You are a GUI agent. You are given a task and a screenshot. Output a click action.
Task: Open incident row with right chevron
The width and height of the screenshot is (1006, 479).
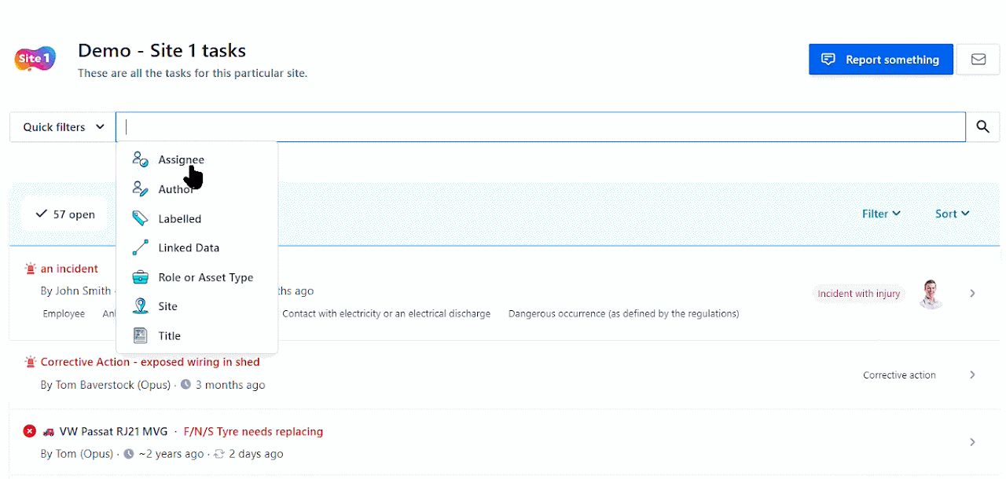click(972, 293)
